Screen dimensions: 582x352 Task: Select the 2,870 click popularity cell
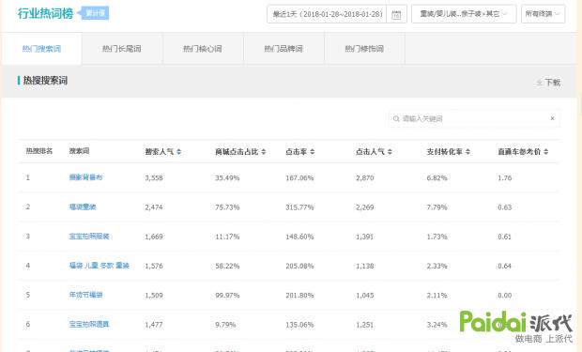click(x=365, y=177)
